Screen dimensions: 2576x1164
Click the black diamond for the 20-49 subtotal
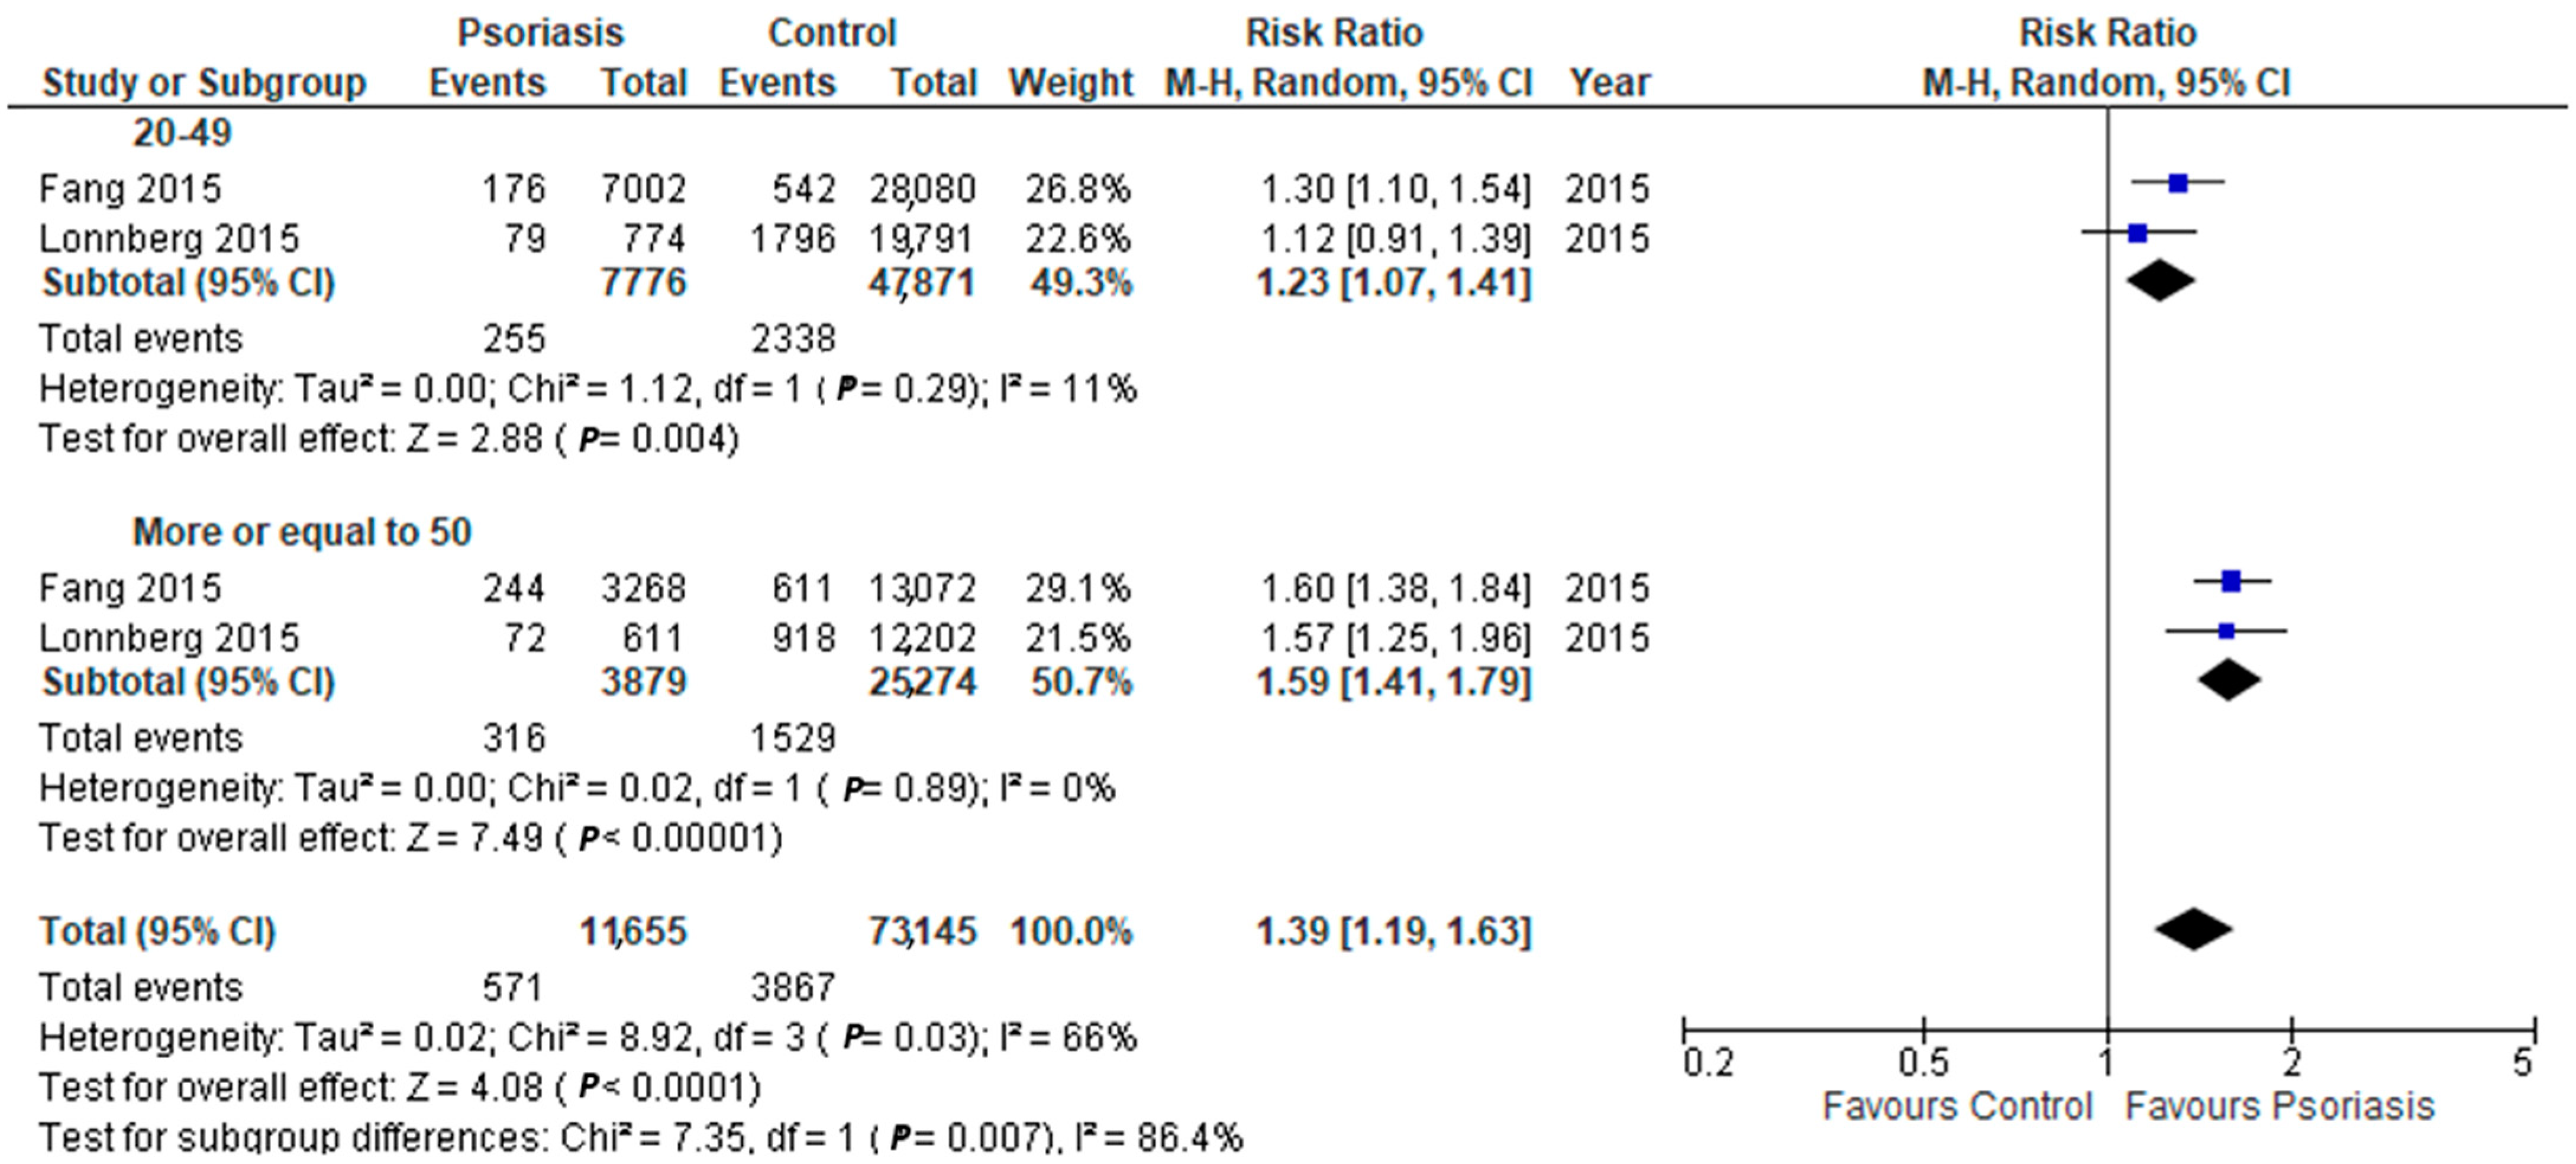(2160, 281)
